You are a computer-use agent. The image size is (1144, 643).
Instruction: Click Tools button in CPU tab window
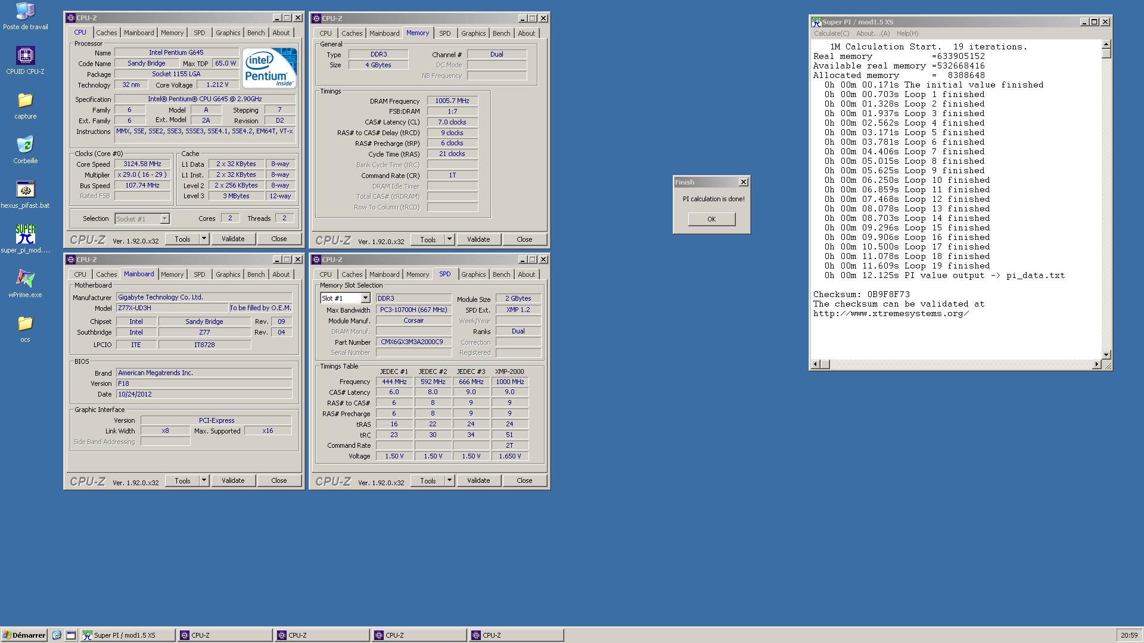click(182, 239)
